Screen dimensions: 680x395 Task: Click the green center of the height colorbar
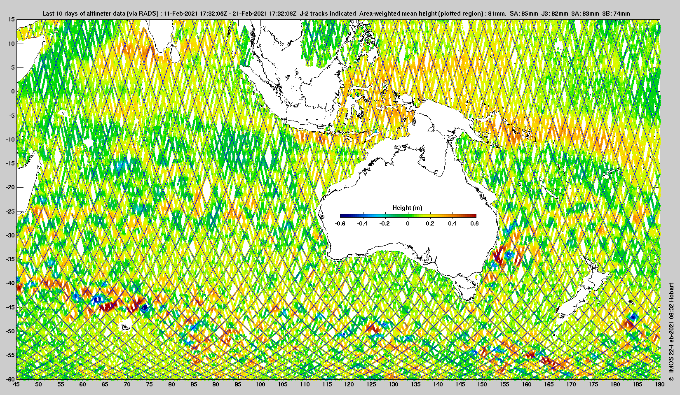click(408, 216)
